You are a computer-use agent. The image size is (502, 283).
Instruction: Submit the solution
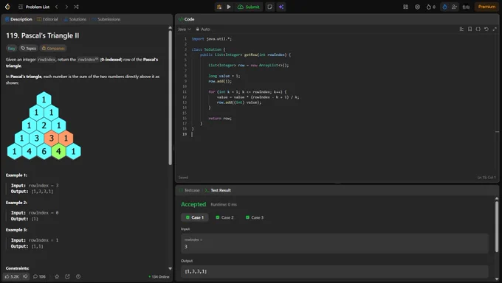pos(249,7)
